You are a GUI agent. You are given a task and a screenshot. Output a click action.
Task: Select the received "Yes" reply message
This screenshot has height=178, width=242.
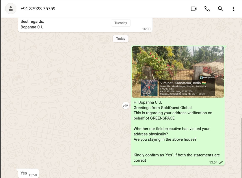[x=24, y=173]
